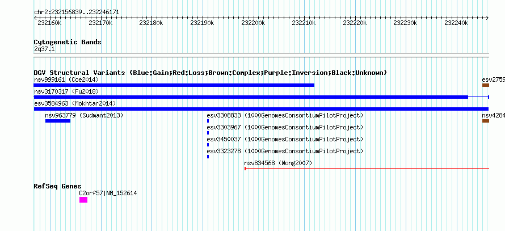The width and height of the screenshot is (505, 231).
Task: Click the 232220k ruler tick label
Action: coord(355,23)
